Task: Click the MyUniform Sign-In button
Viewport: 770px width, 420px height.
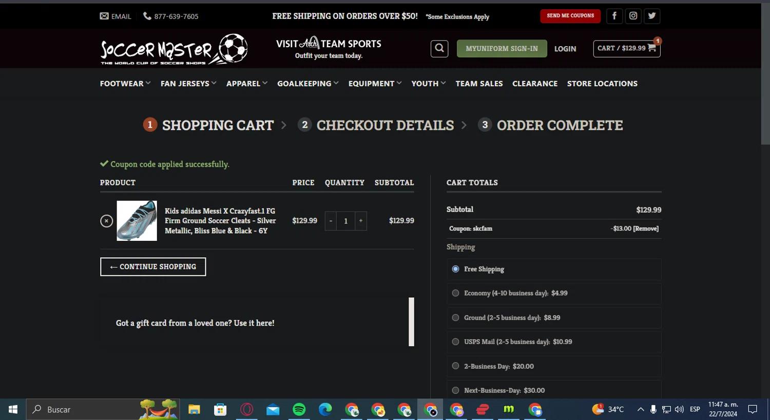Action: [x=502, y=48]
